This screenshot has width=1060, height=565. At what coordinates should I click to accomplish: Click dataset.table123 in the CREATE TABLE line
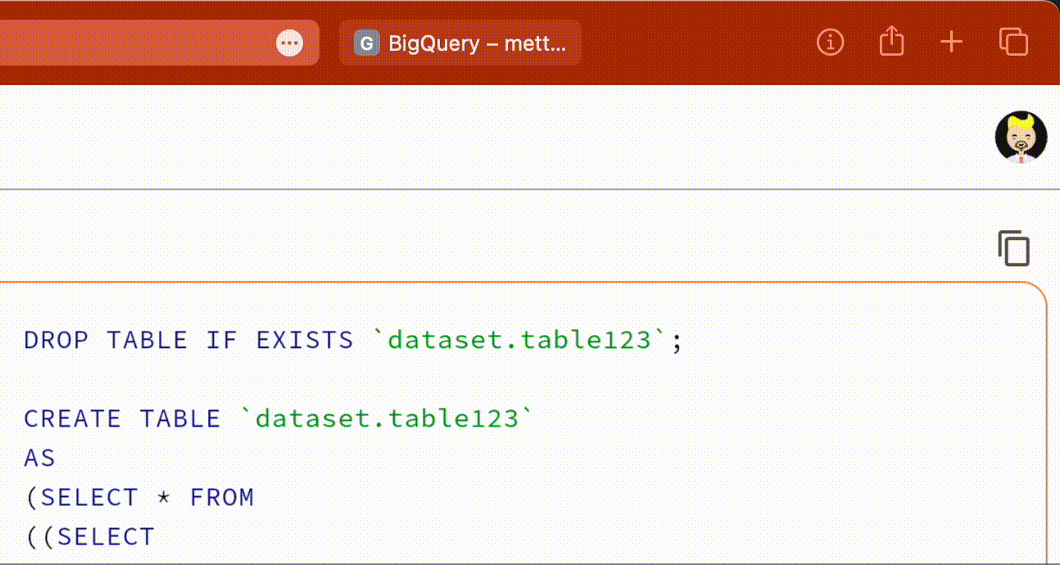click(387, 418)
